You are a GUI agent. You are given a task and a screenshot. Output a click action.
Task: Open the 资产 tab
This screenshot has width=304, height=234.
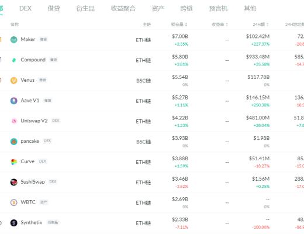tap(158, 8)
